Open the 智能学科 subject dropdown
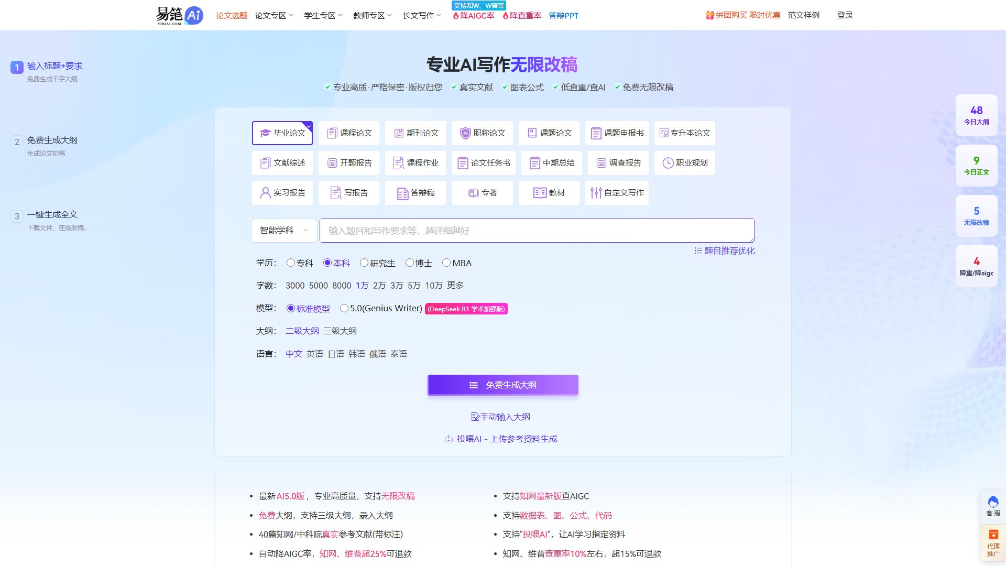This screenshot has width=1006, height=566. pyautogui.click(x=284, y=231)
